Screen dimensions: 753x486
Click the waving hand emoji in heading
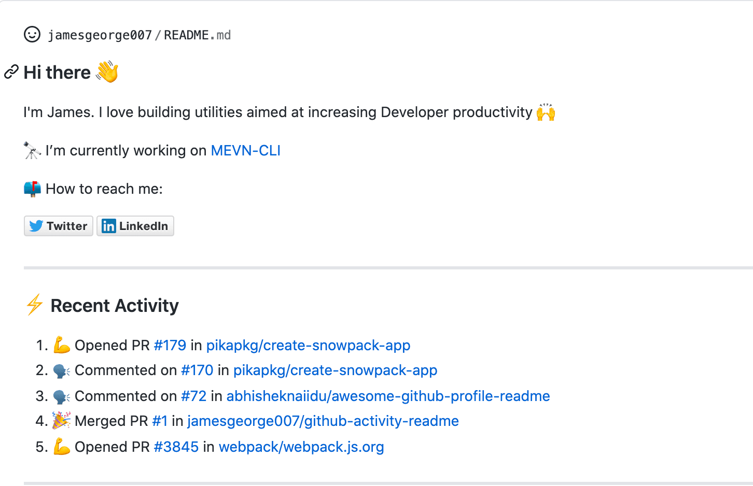[107, 72]
